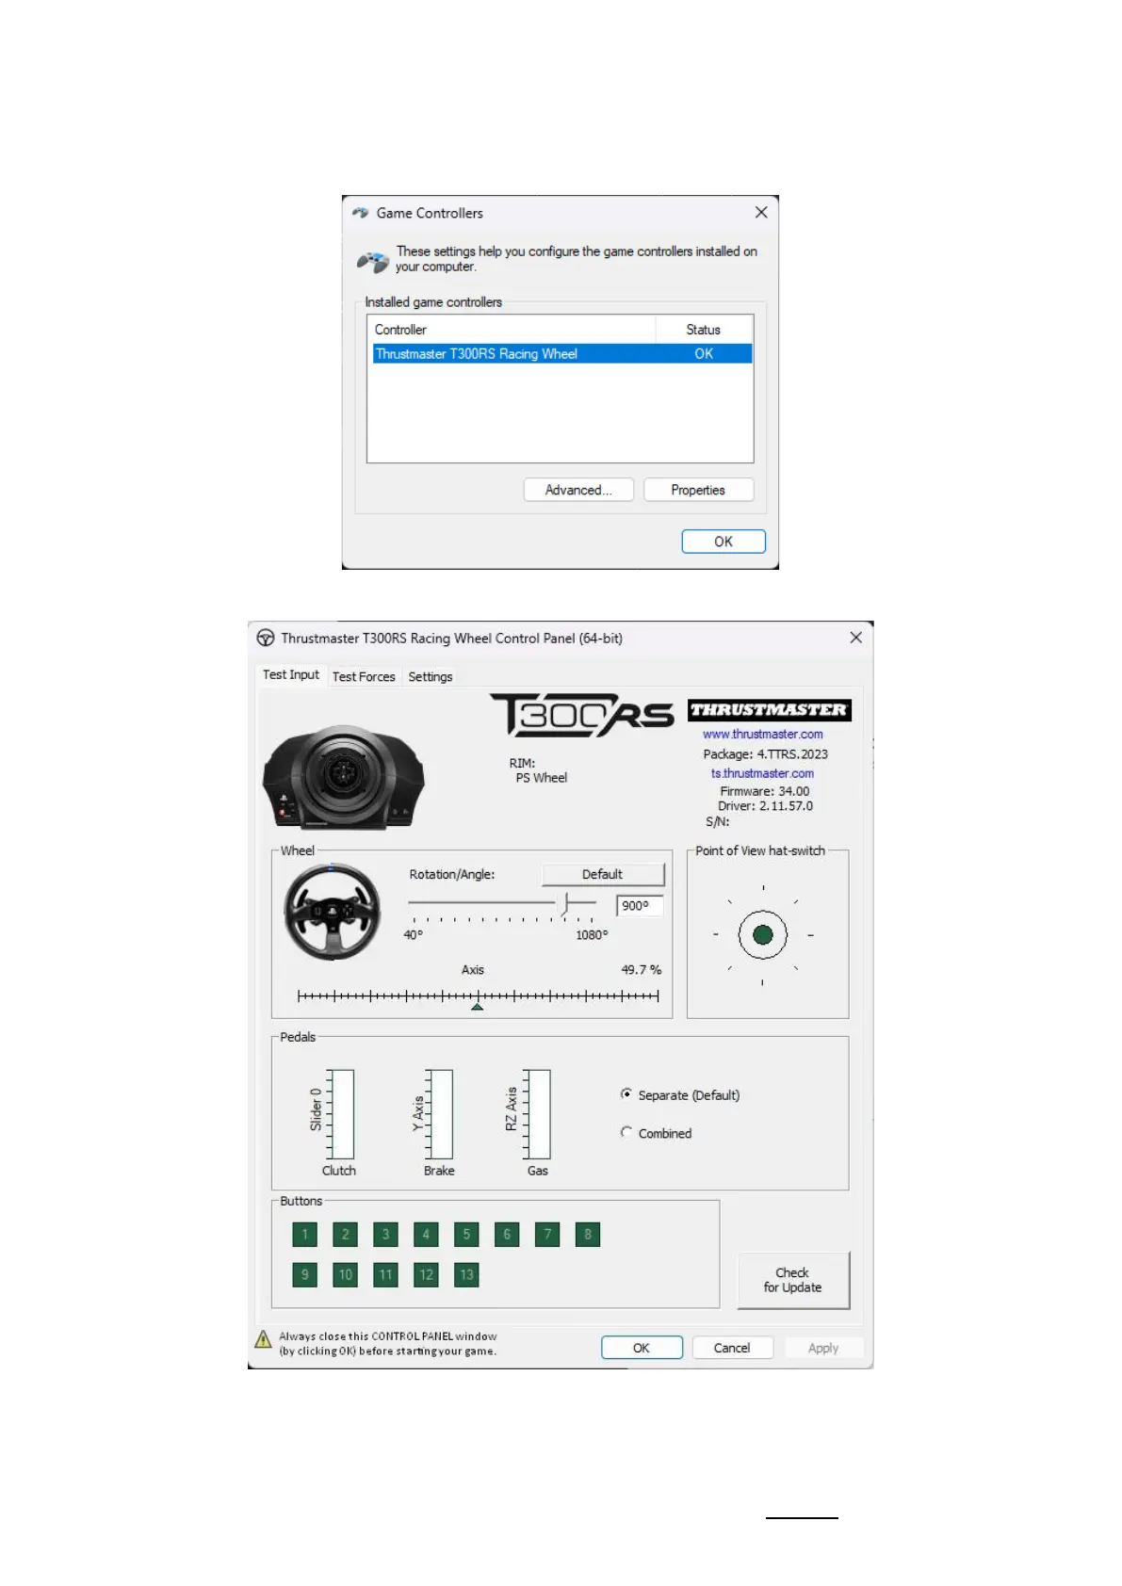Click the Firmware: 34.00 text
Screen dimensions: 1122x1586
pyautogui.click(x=765, y=791)
